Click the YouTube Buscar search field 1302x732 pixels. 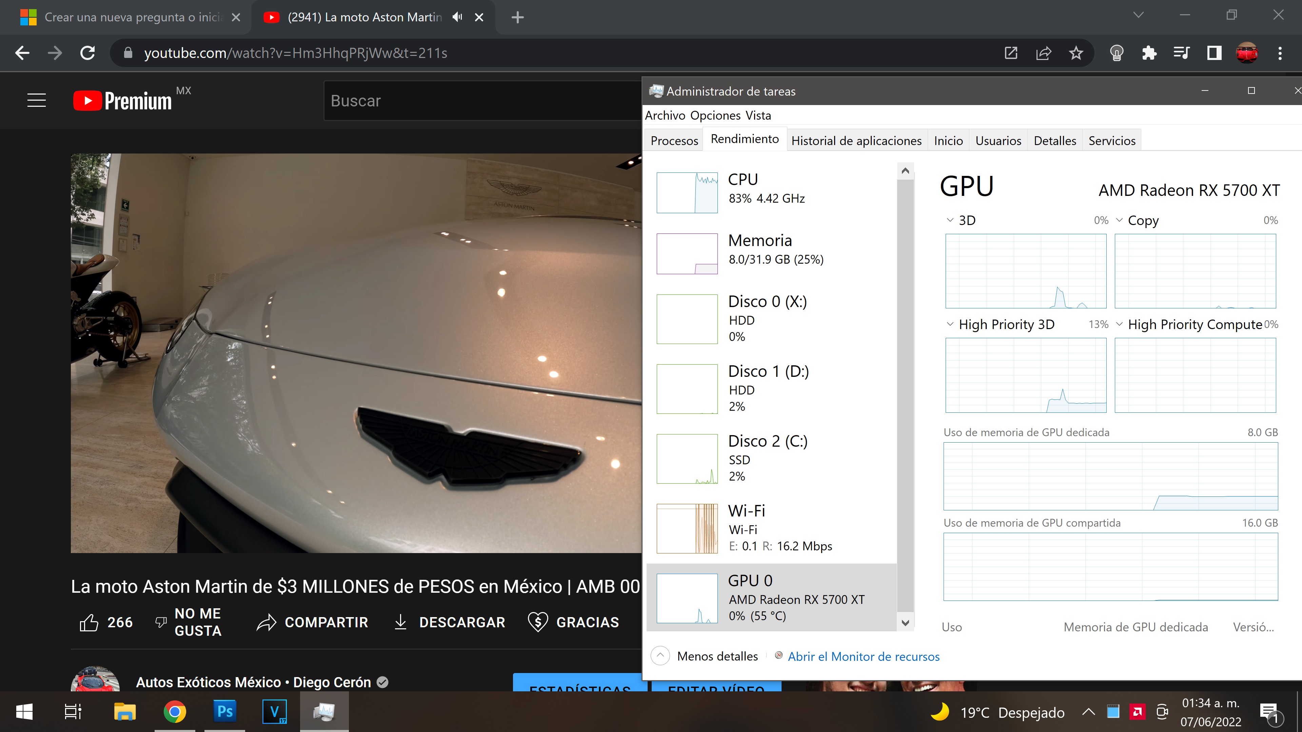[x=483, y=101]
